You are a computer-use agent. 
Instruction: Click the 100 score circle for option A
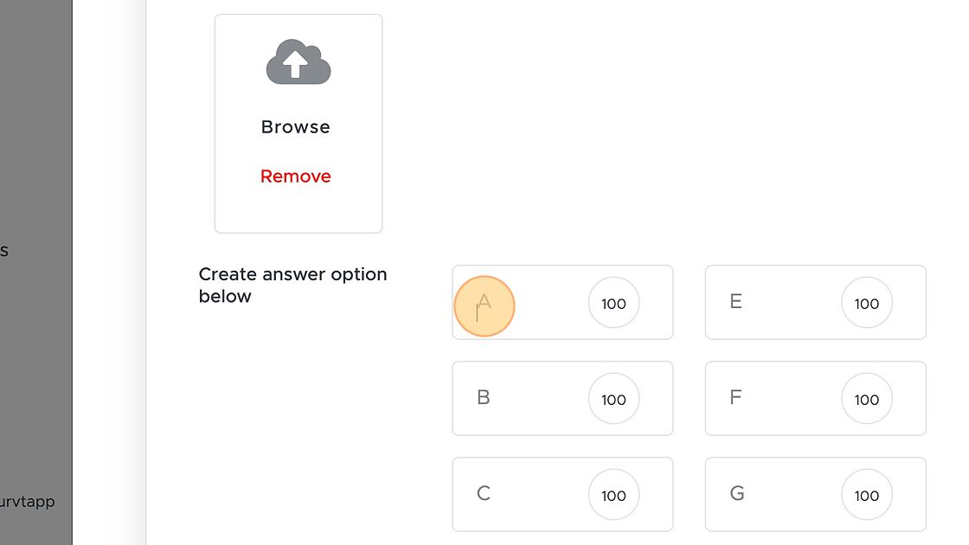613,303
